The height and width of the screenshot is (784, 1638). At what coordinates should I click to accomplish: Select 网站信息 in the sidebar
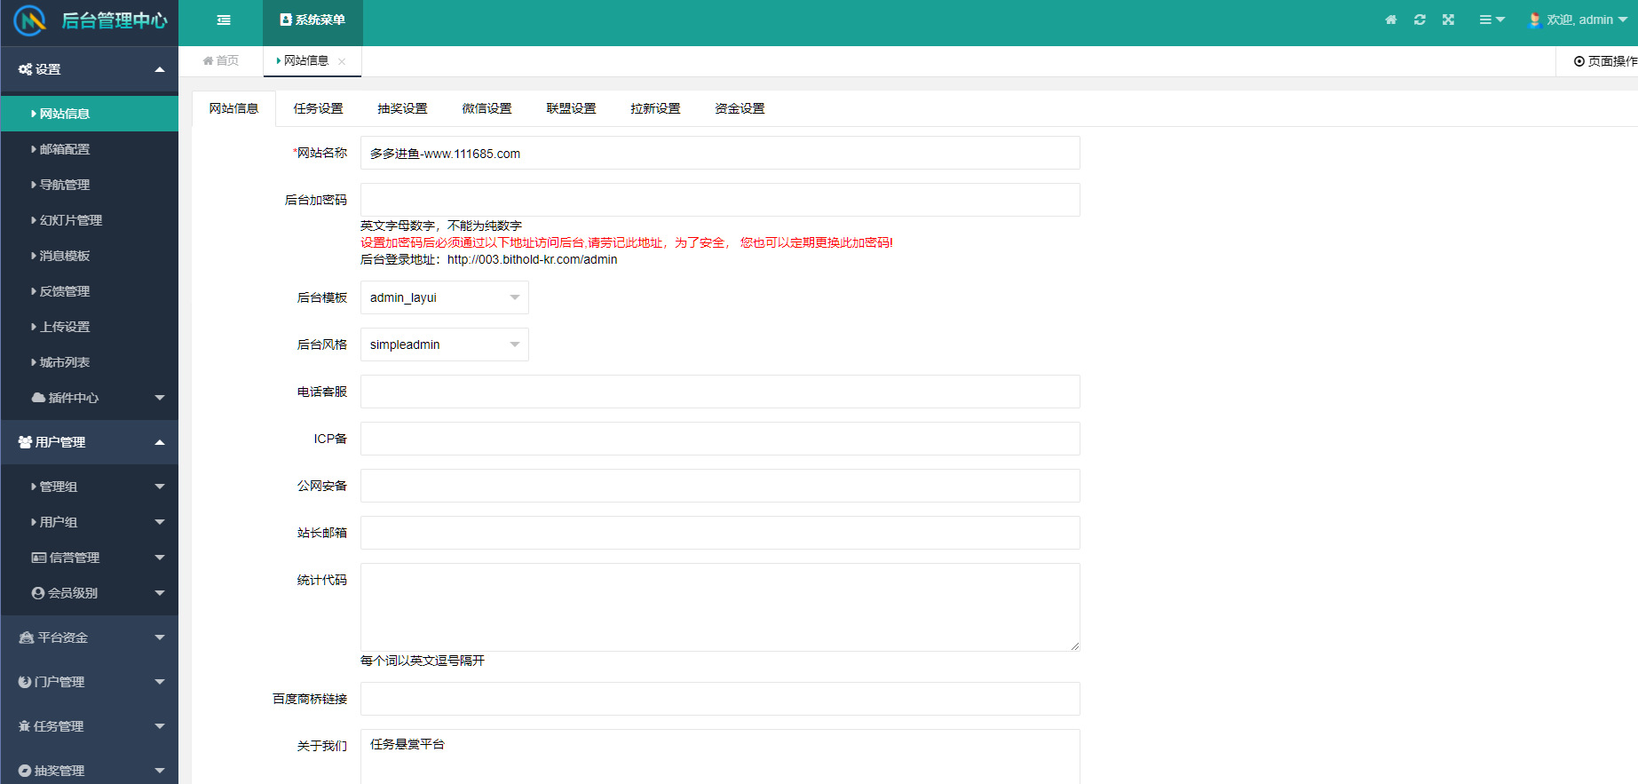point(89,114)
